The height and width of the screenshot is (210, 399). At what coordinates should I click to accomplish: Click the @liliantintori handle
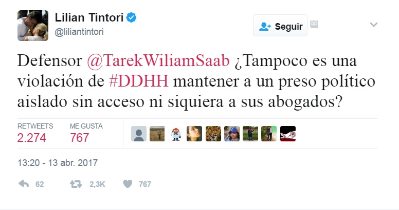click(x=79, y=32)
